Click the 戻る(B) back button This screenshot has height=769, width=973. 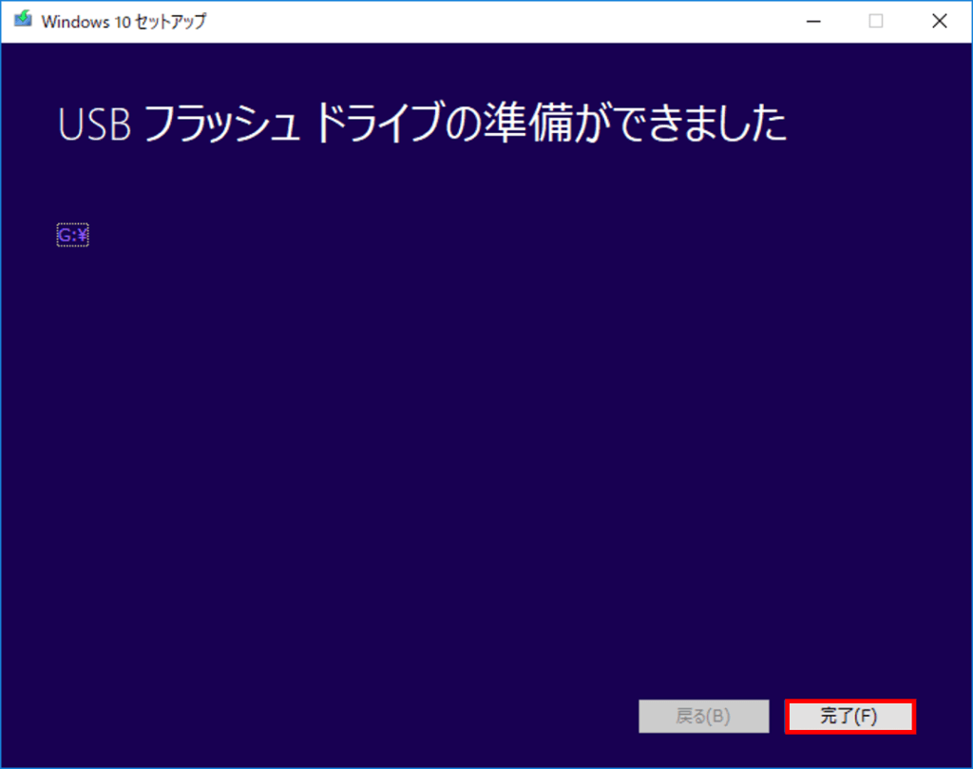point(704,716)
